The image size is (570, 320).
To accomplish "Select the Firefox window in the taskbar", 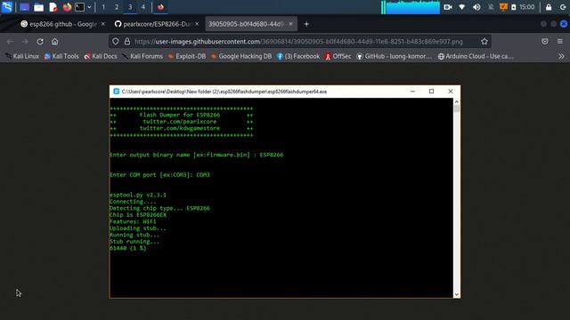I will pos(160,7).
